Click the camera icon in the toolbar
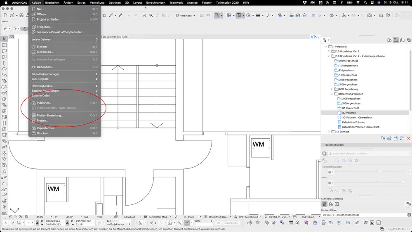The height and width of the screenshot is (232, 412). click(370, 16)
